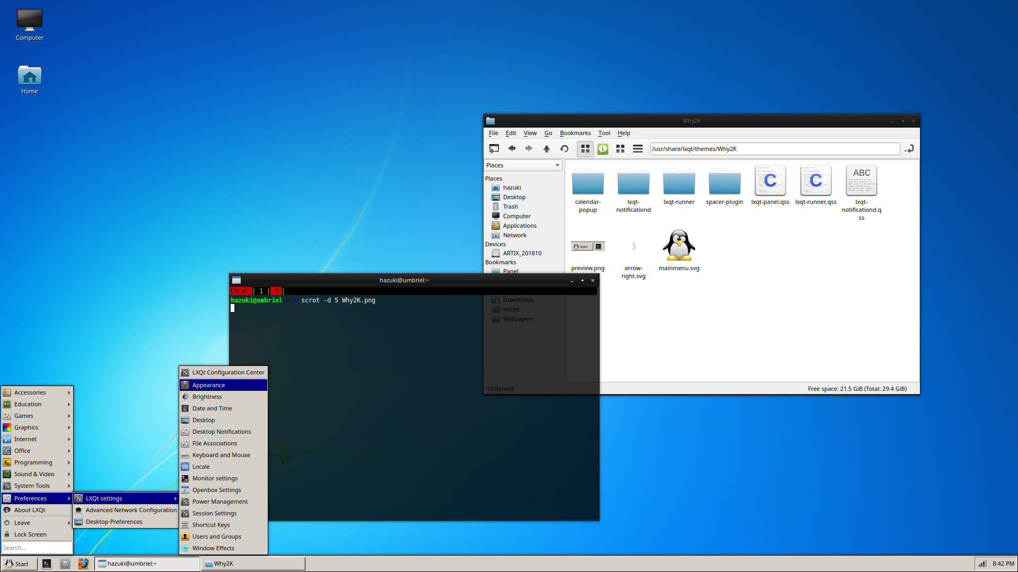Open LXQt Configuration Center
The width and height of the screenshot is (1018, 572).
pyautogui.click(x=223, y=372)
